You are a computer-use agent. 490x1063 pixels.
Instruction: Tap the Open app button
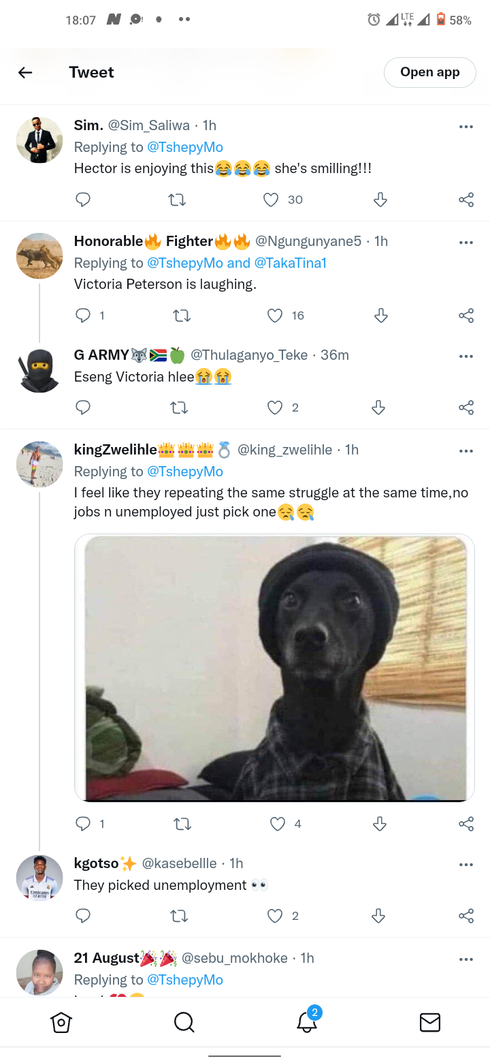point(429,72)
